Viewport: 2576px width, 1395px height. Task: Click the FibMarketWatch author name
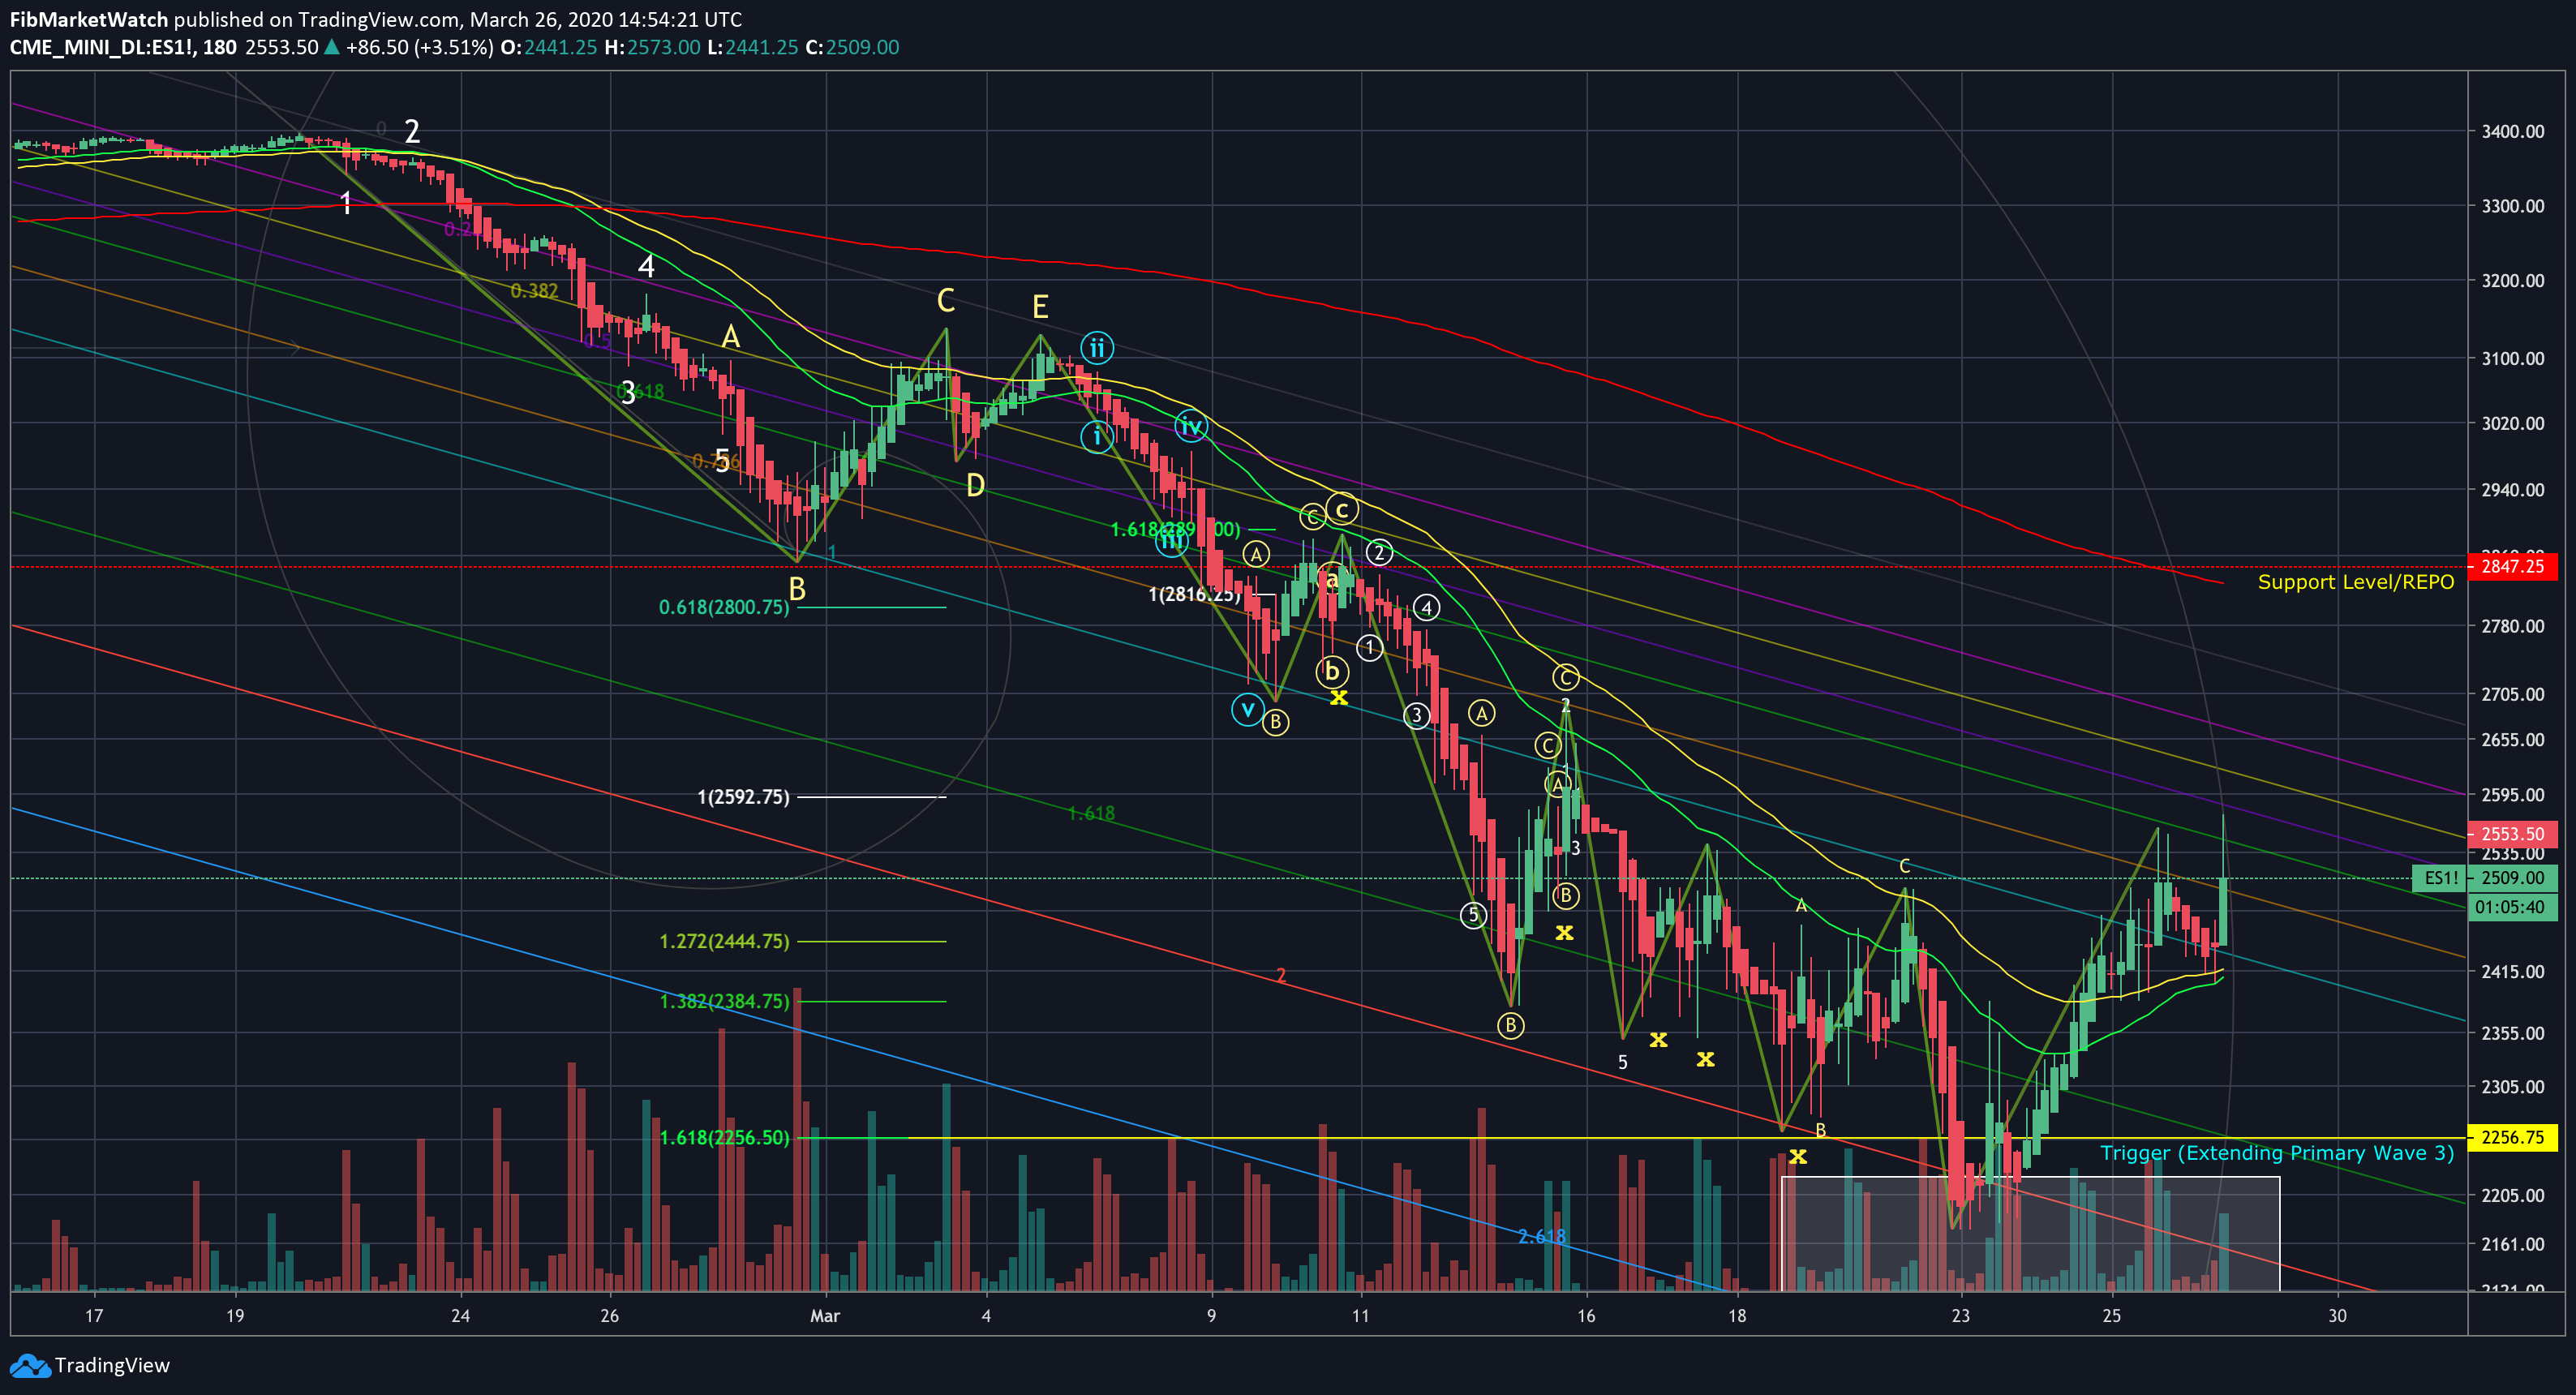89,19
